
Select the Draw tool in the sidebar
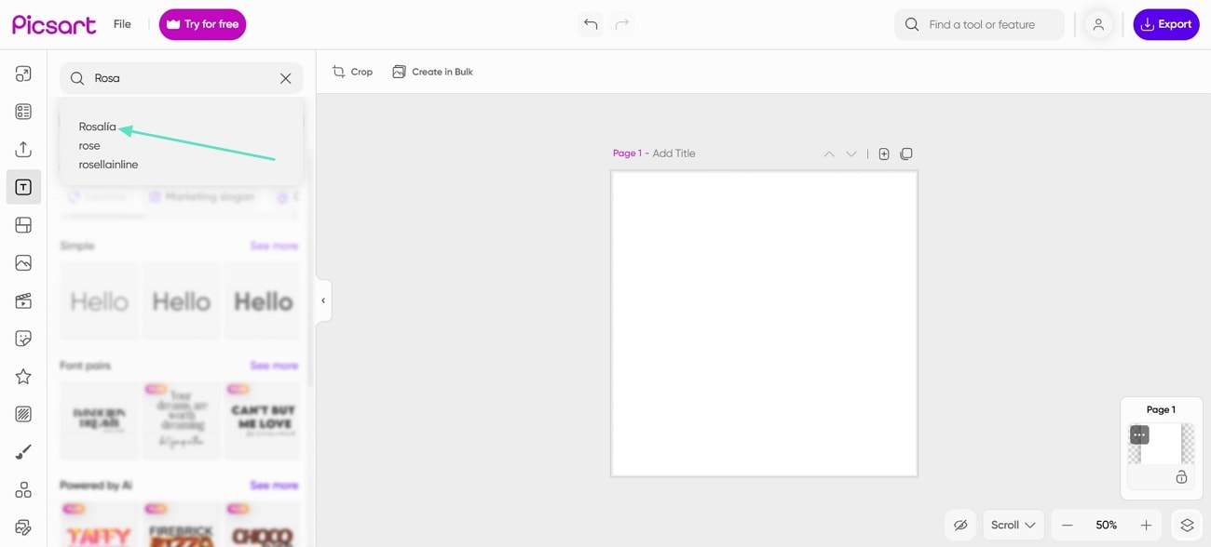click(23, 451)
